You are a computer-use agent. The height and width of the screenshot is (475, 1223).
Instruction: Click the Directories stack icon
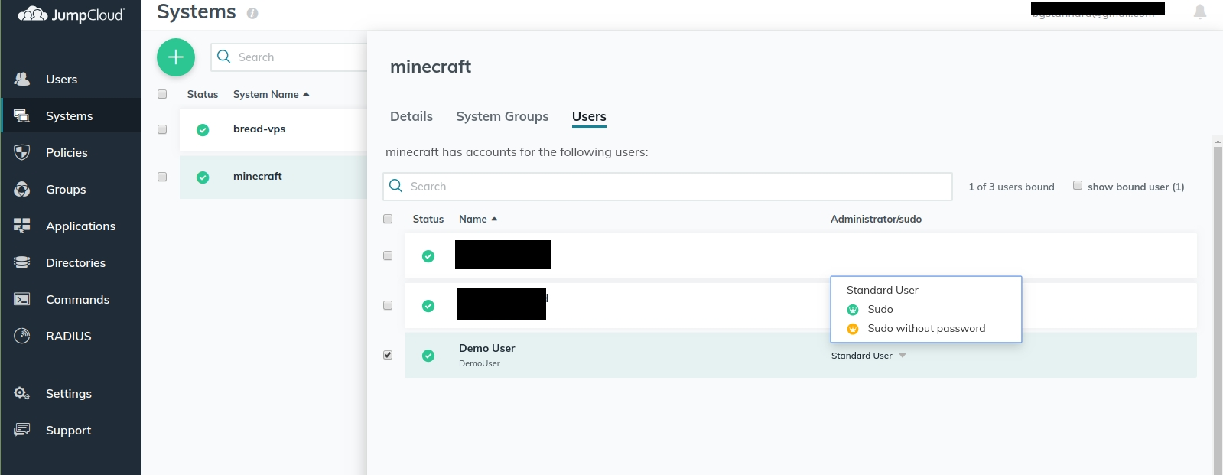coord(22,262)
